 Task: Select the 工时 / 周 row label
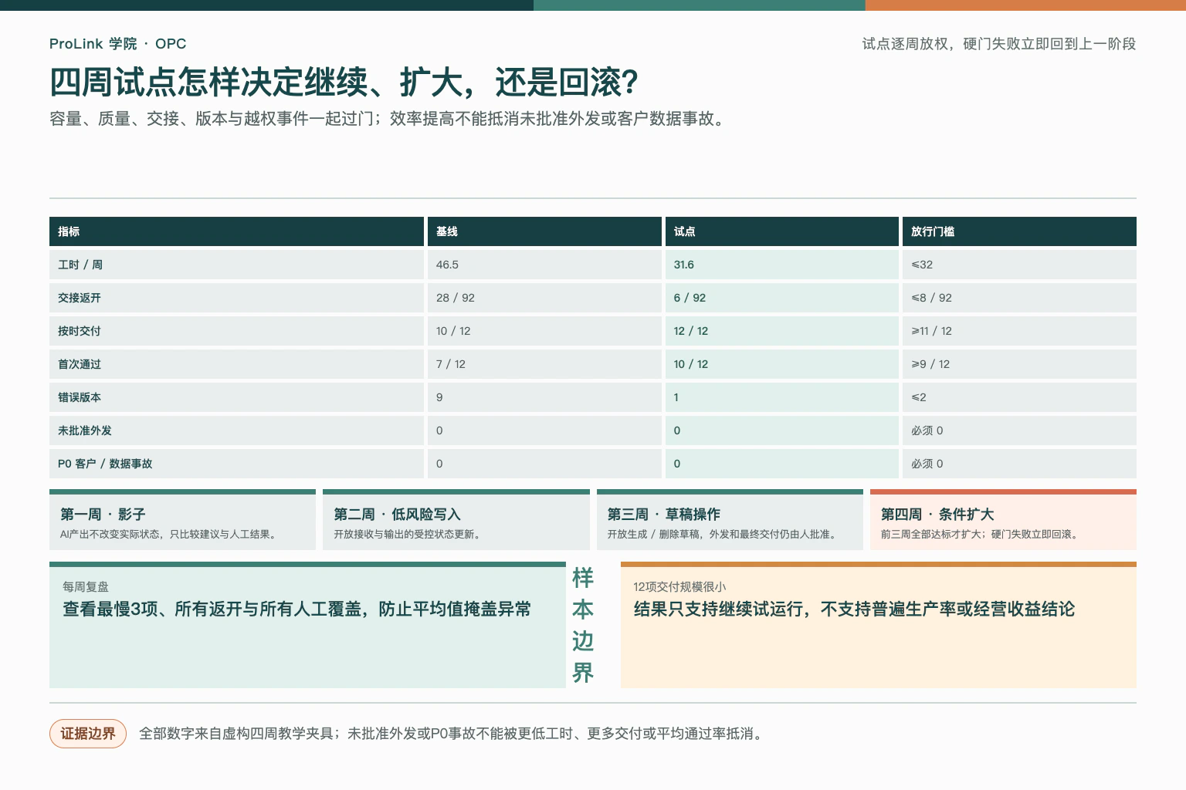pos(236,265)
